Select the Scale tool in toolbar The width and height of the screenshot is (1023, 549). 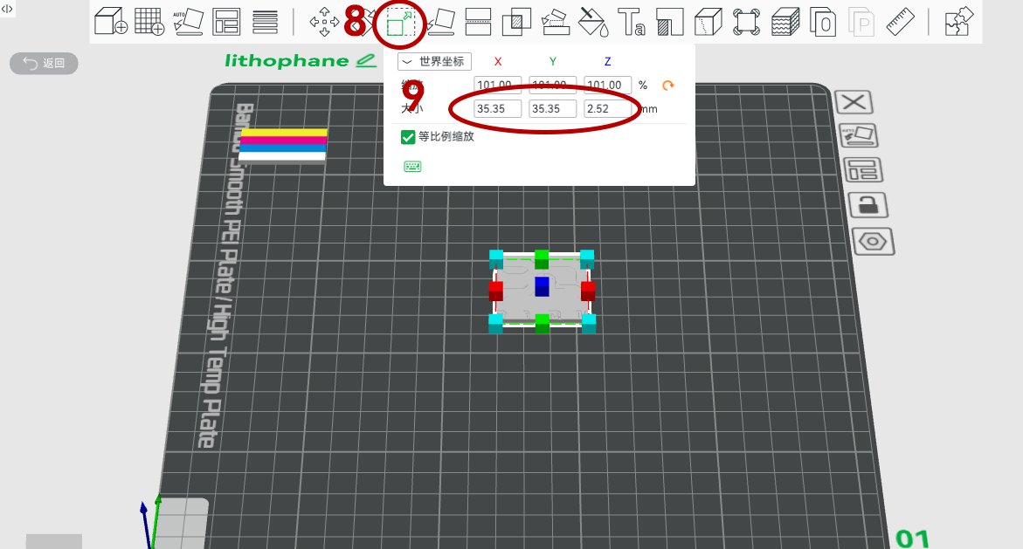[x=399, y=22]
